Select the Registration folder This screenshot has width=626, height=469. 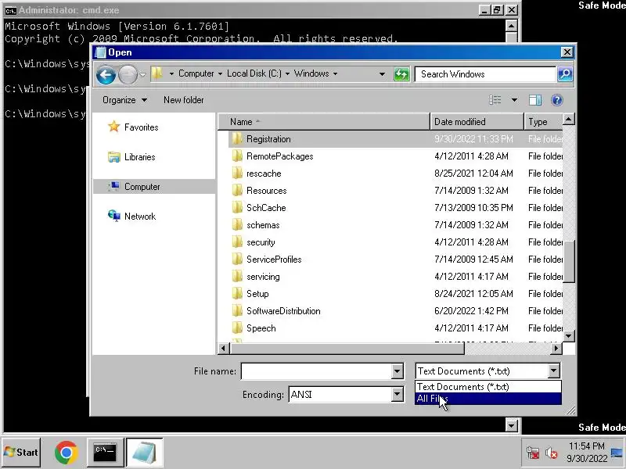tap(395, 139)
